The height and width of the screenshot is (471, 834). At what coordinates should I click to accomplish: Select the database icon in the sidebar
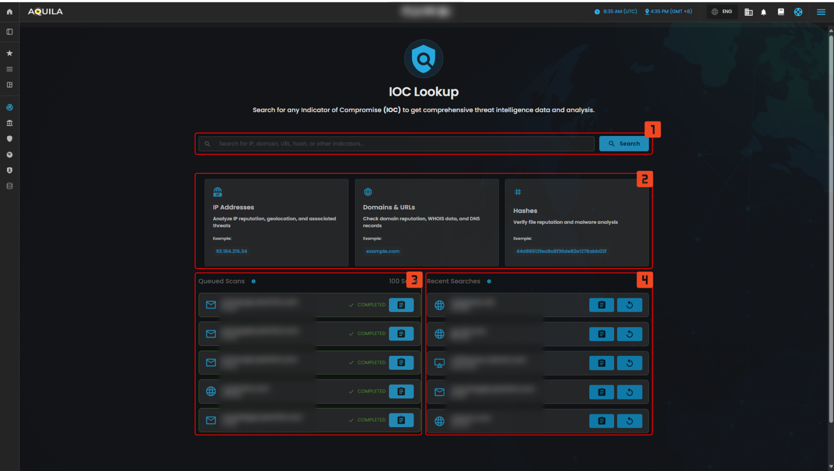9,186
